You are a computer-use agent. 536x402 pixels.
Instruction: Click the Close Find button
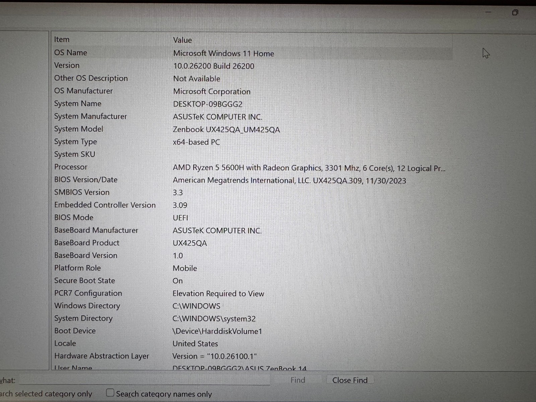tap(350, 380)
